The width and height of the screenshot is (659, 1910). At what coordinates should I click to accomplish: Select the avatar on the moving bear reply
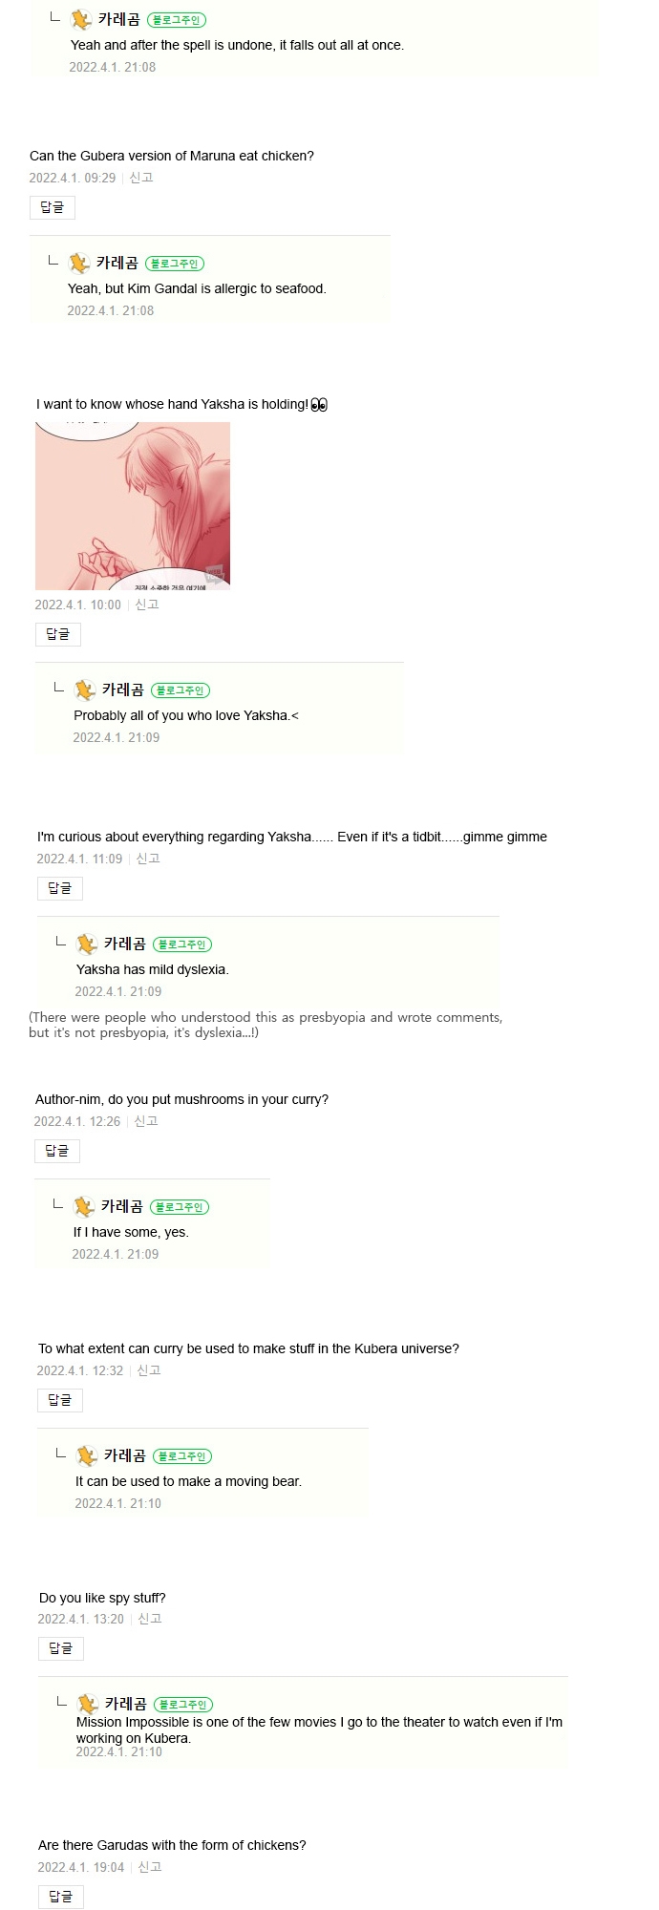[x=86, y=1455]
